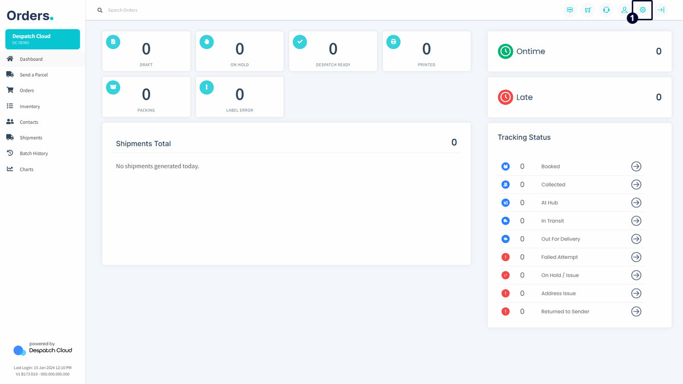Click the signpost icon in header

pos(570,10)
